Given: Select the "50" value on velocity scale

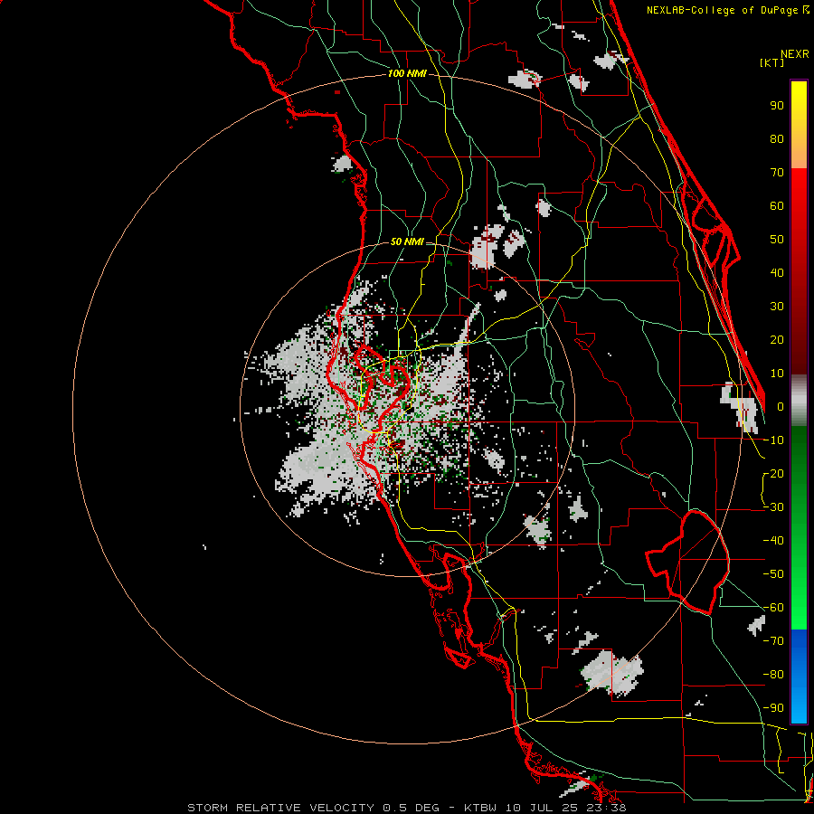Looking at the screenshot, I should pyautogui.click(x=777, y=240).
